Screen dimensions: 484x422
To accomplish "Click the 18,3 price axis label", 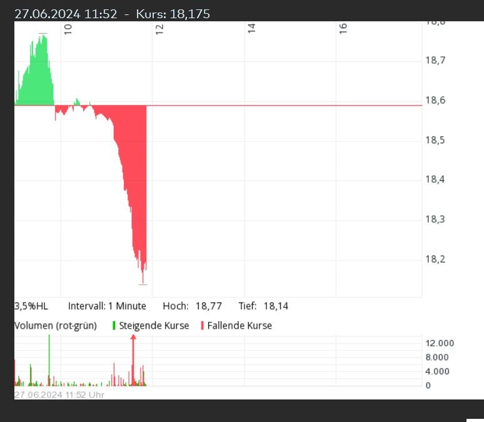I will pyautogui.click(x=435, y=219).
